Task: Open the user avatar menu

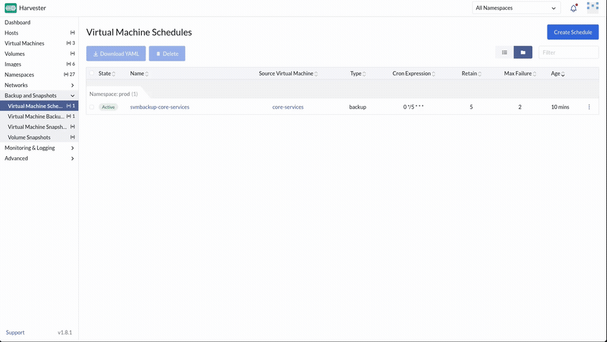Action: [592, 8]
